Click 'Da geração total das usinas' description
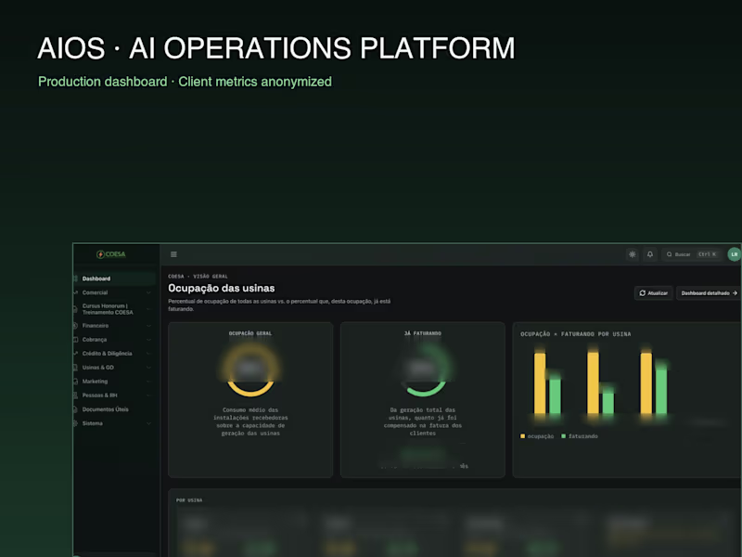This screenshot has height=557, width=742. pyautogui.click(x=423, y=421)
